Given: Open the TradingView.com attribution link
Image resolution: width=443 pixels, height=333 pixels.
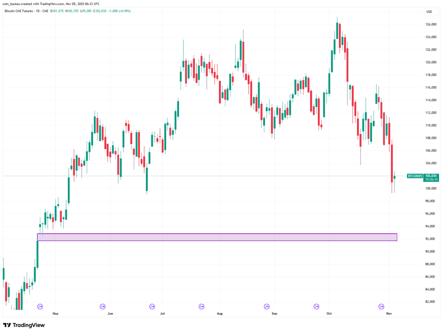Looking at the screenshot, I should [x=51, y=4].
